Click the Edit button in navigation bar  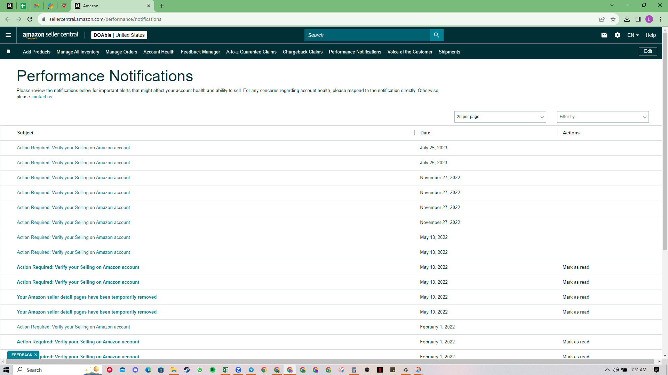pyautogui.click(x=648, y=51)
